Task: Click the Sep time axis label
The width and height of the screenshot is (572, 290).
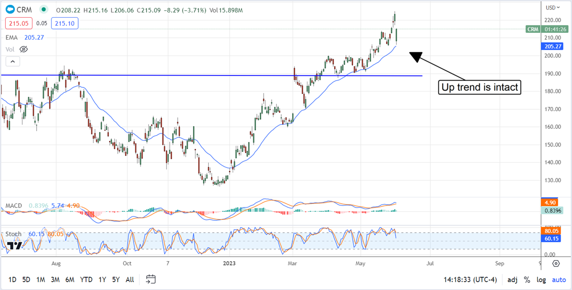Action: point(500,263)
